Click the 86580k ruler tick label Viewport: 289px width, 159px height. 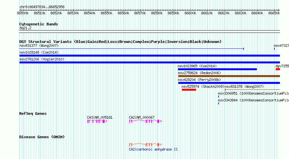tap(157, 13)
